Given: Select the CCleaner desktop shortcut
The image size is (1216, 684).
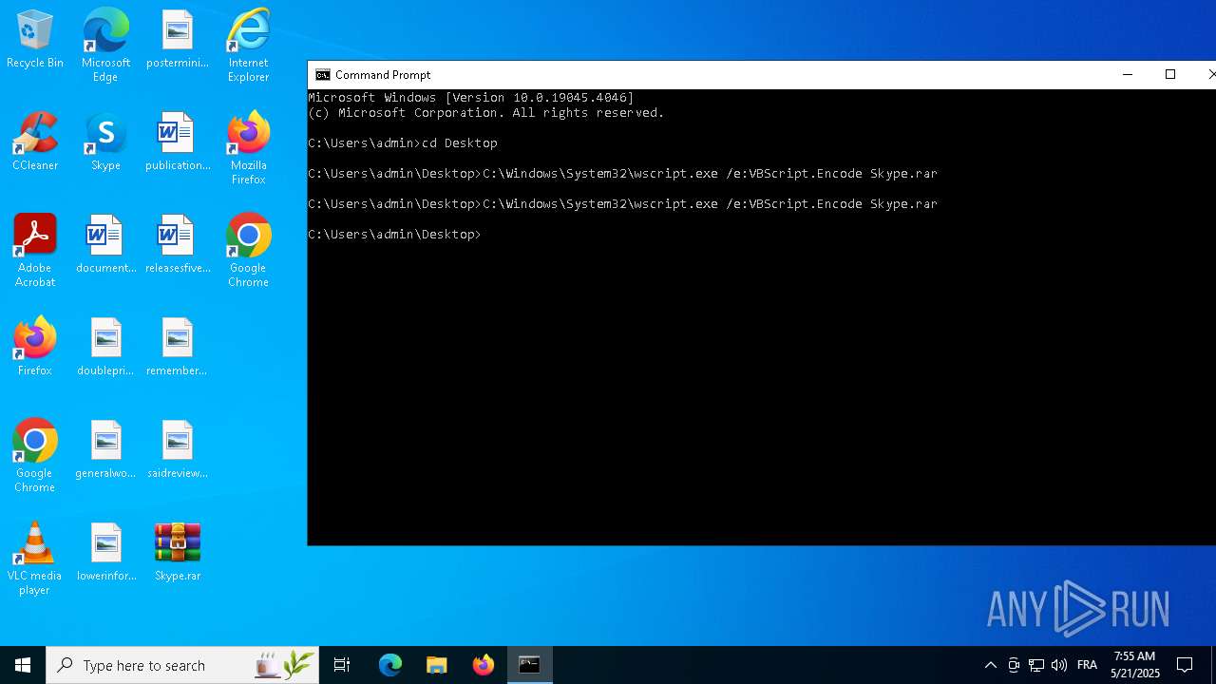Looking at the screenshot, I should 35,142.
